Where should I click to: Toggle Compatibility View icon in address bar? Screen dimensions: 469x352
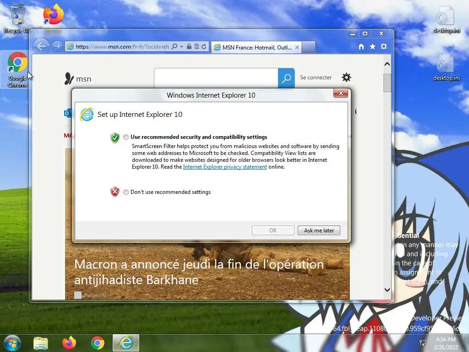[x=196, y=46]
